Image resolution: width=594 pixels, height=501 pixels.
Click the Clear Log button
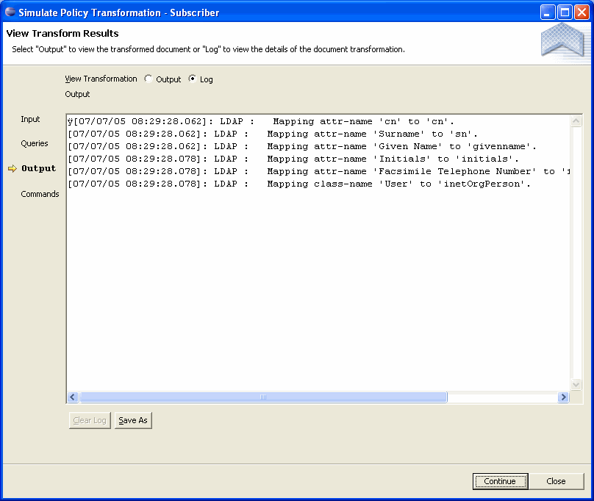[x=90, y=420]
